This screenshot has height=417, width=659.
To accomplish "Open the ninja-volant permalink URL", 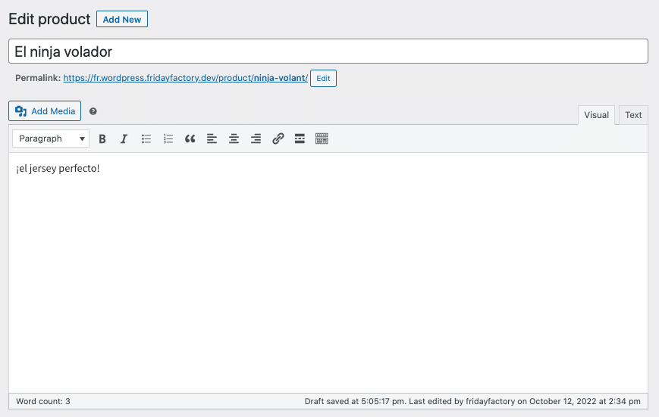I will coord(185,78).
